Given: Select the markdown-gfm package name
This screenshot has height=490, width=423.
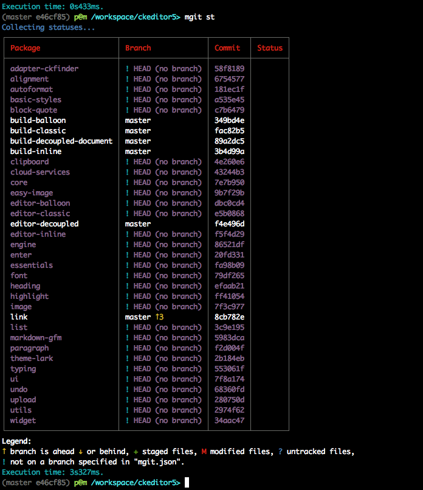Looking at the screenshot, I should tap(36, 338).
